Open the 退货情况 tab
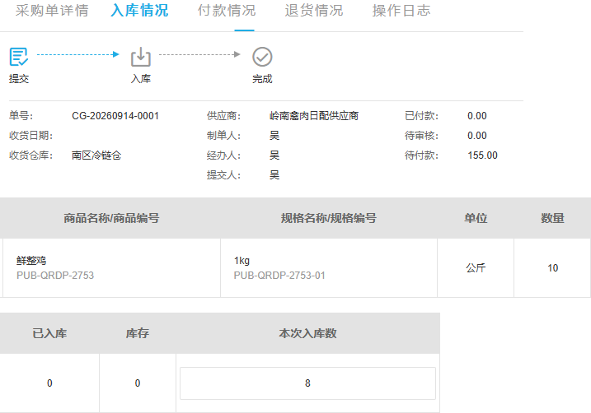The width and height of the screenshot is (591, 413). coord(314,11)
